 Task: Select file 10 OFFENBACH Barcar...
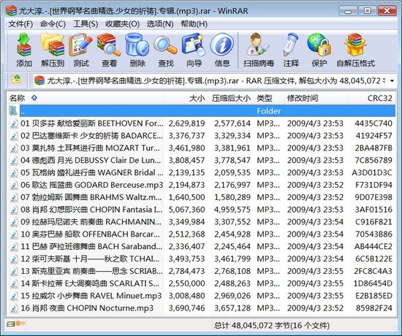point(202,234)
